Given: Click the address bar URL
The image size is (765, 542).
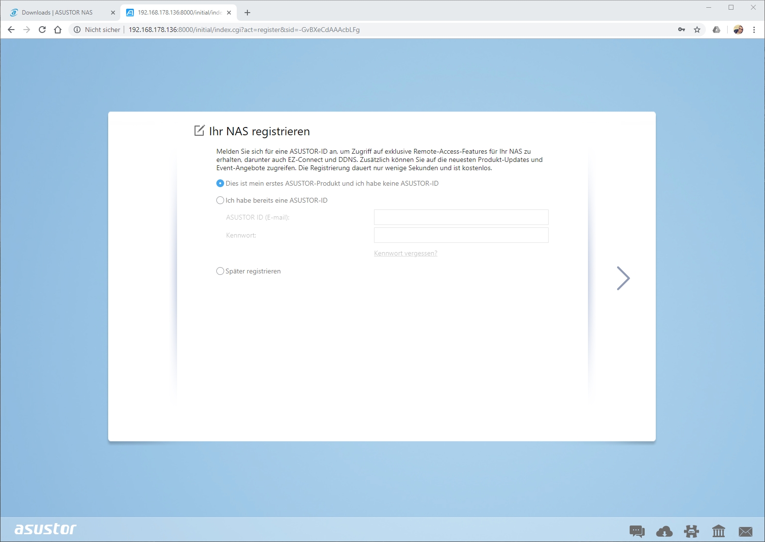Looking at the screenshot, I should [x=244, y=30].
